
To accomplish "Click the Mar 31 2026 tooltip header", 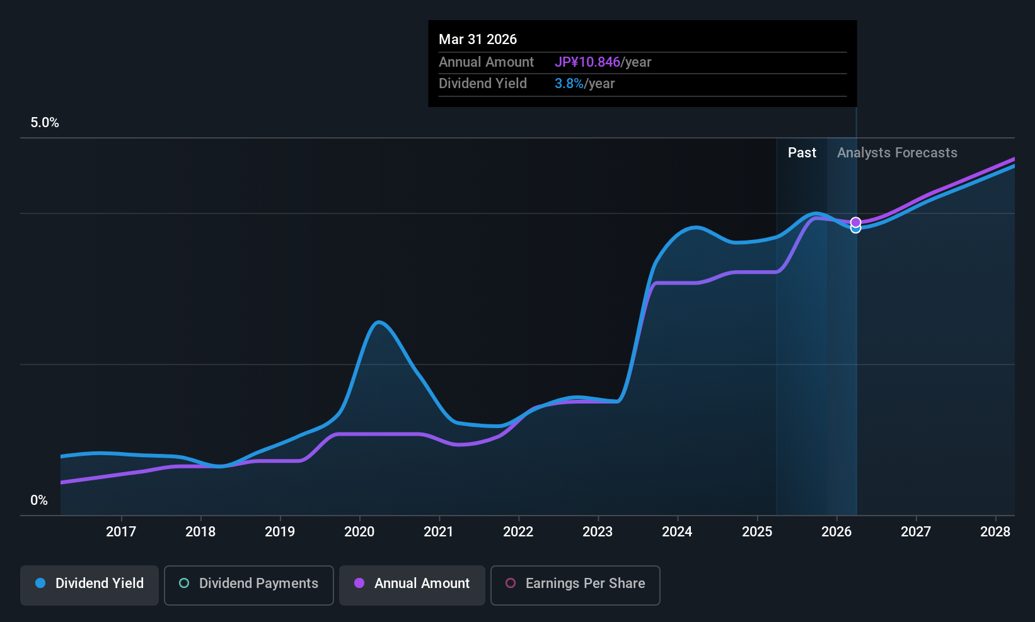I will click(x=478, y=39).
